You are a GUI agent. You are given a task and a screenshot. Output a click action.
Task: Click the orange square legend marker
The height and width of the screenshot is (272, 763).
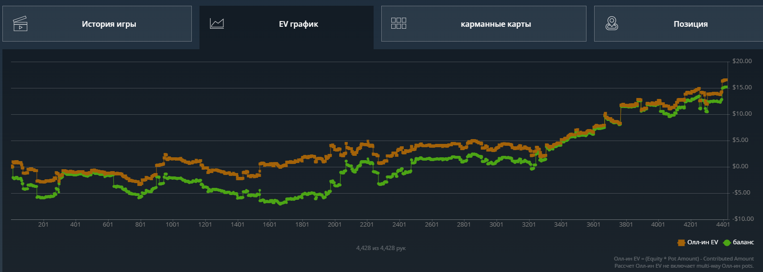point(681,243)
